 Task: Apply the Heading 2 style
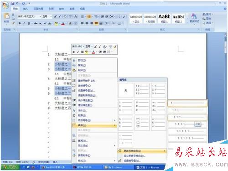[178, 19]
